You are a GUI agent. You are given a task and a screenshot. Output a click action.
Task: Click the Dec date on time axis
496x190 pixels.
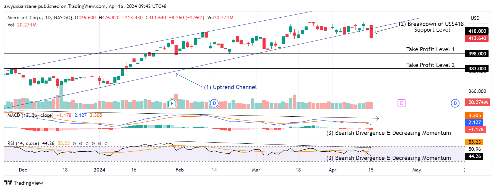click(x=23, y=170)
